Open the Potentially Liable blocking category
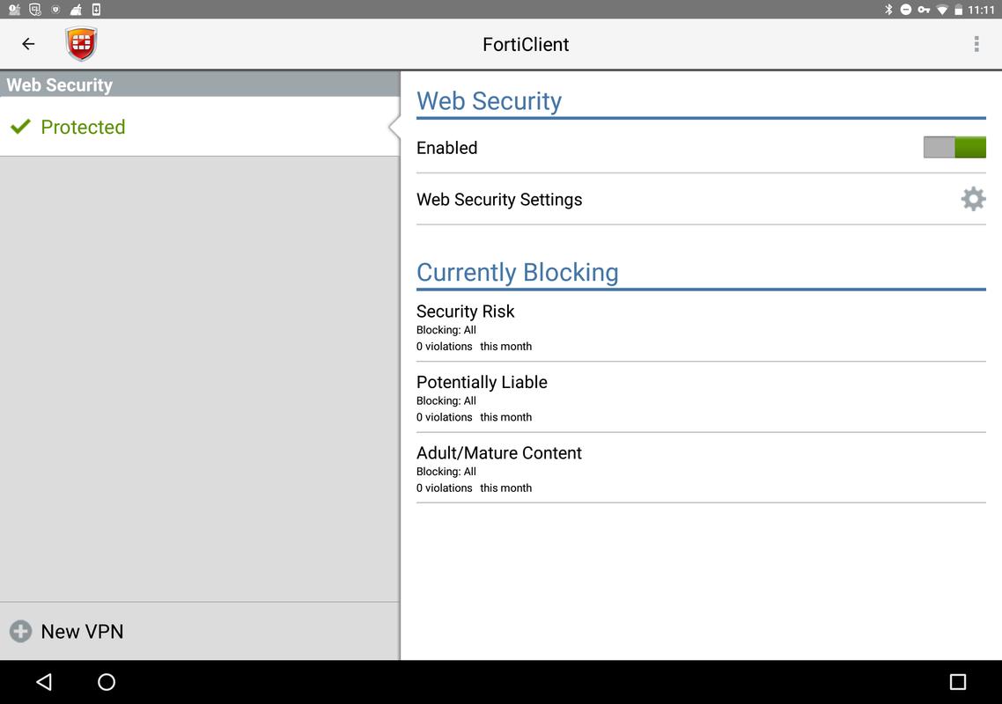Image resolution: width=1002 pixels, height=704 pixels. click(701, 398)
